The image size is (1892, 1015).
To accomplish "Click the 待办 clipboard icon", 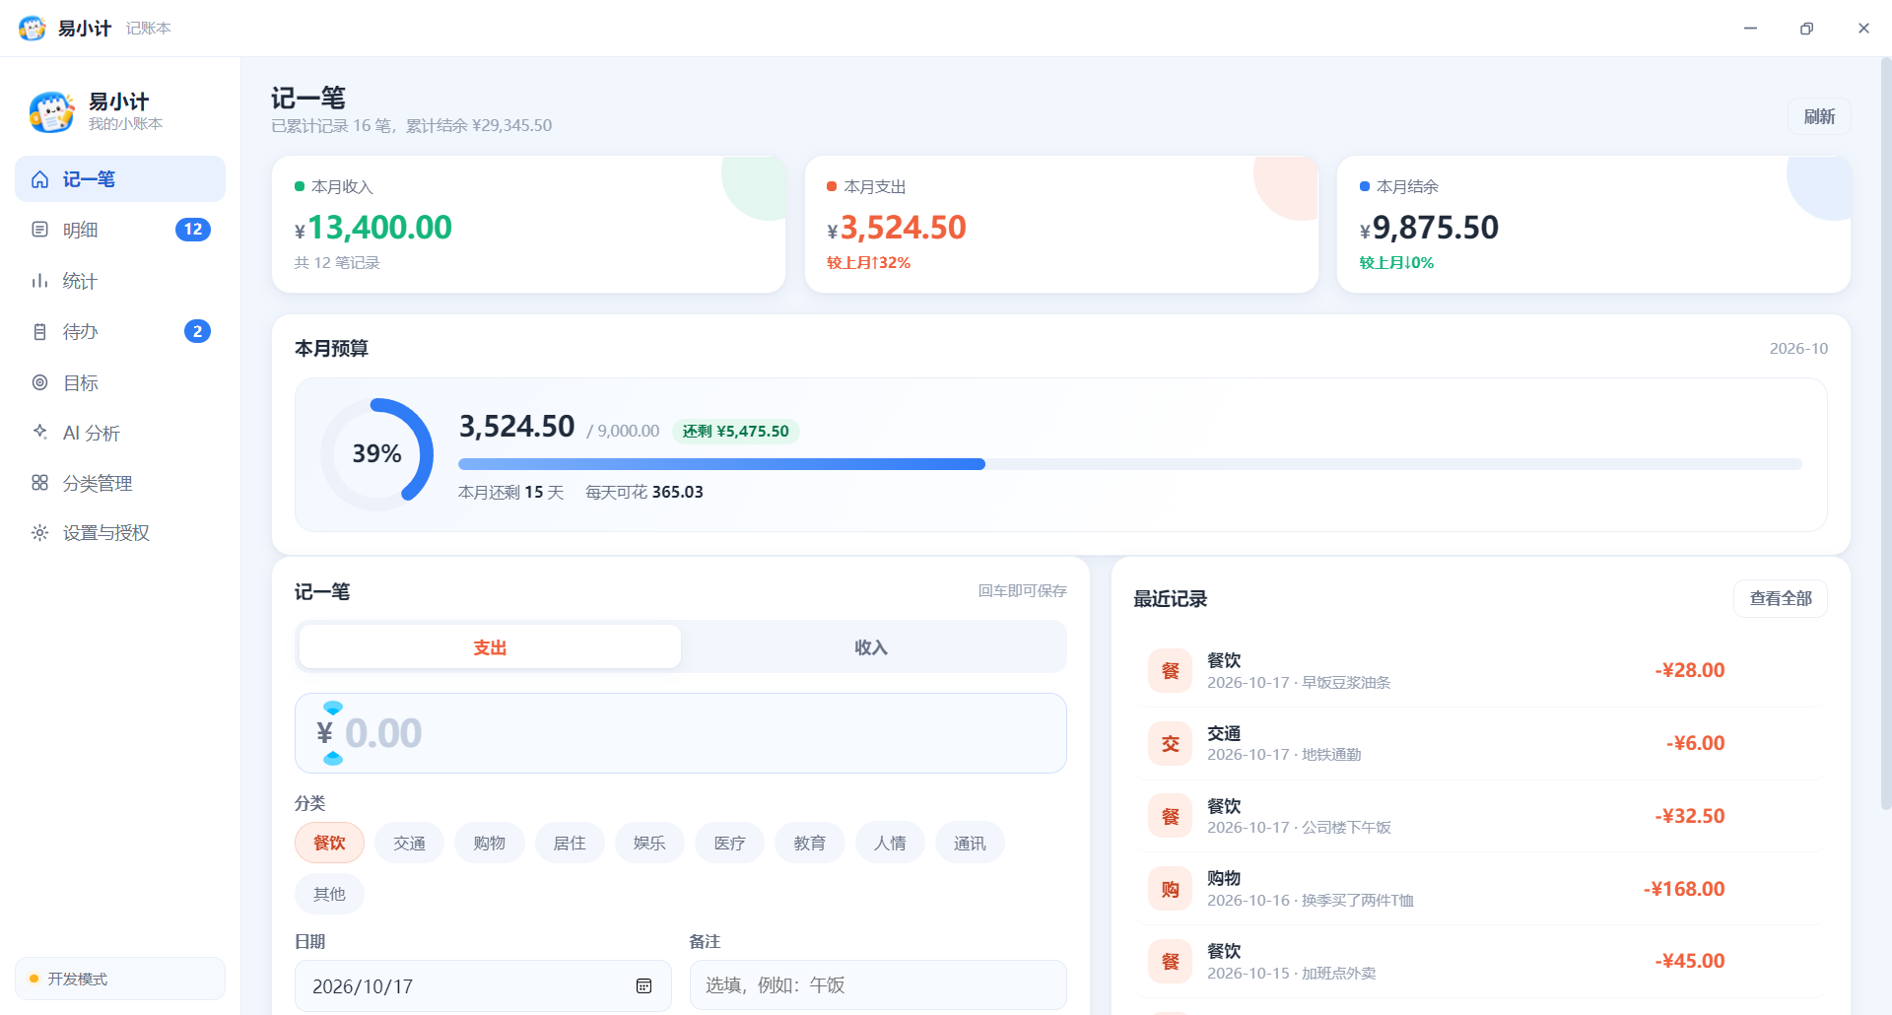I will pos(39,332).
